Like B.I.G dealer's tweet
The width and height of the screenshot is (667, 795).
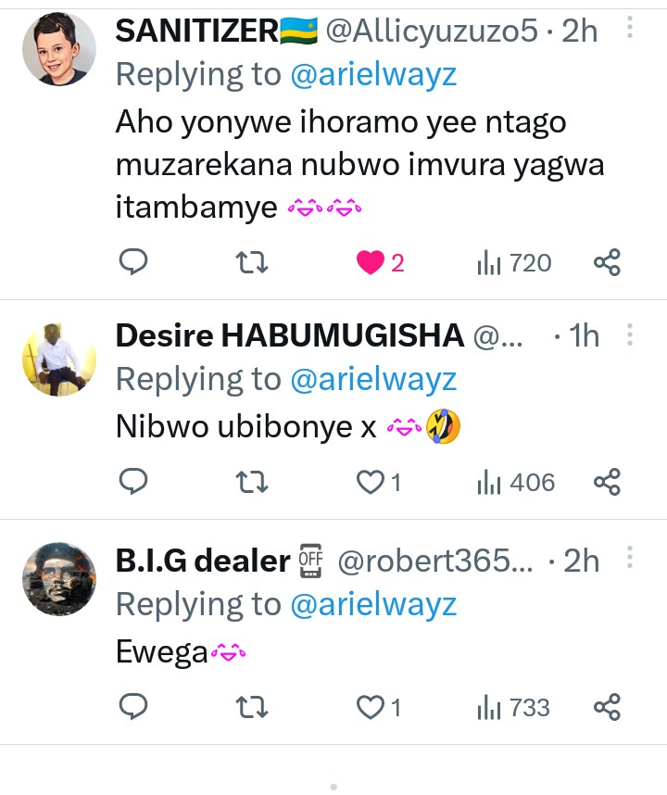(371, 708)
